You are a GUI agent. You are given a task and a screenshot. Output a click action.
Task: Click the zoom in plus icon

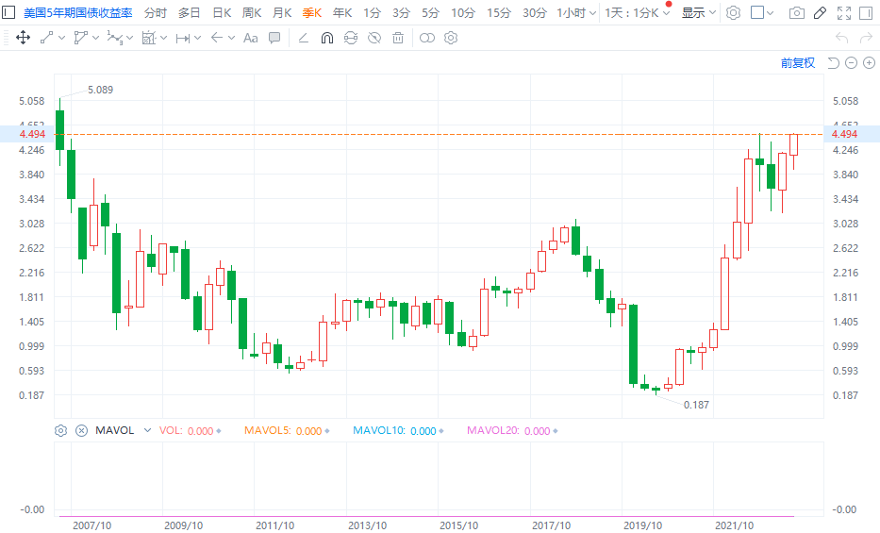(x=870, y=63)
